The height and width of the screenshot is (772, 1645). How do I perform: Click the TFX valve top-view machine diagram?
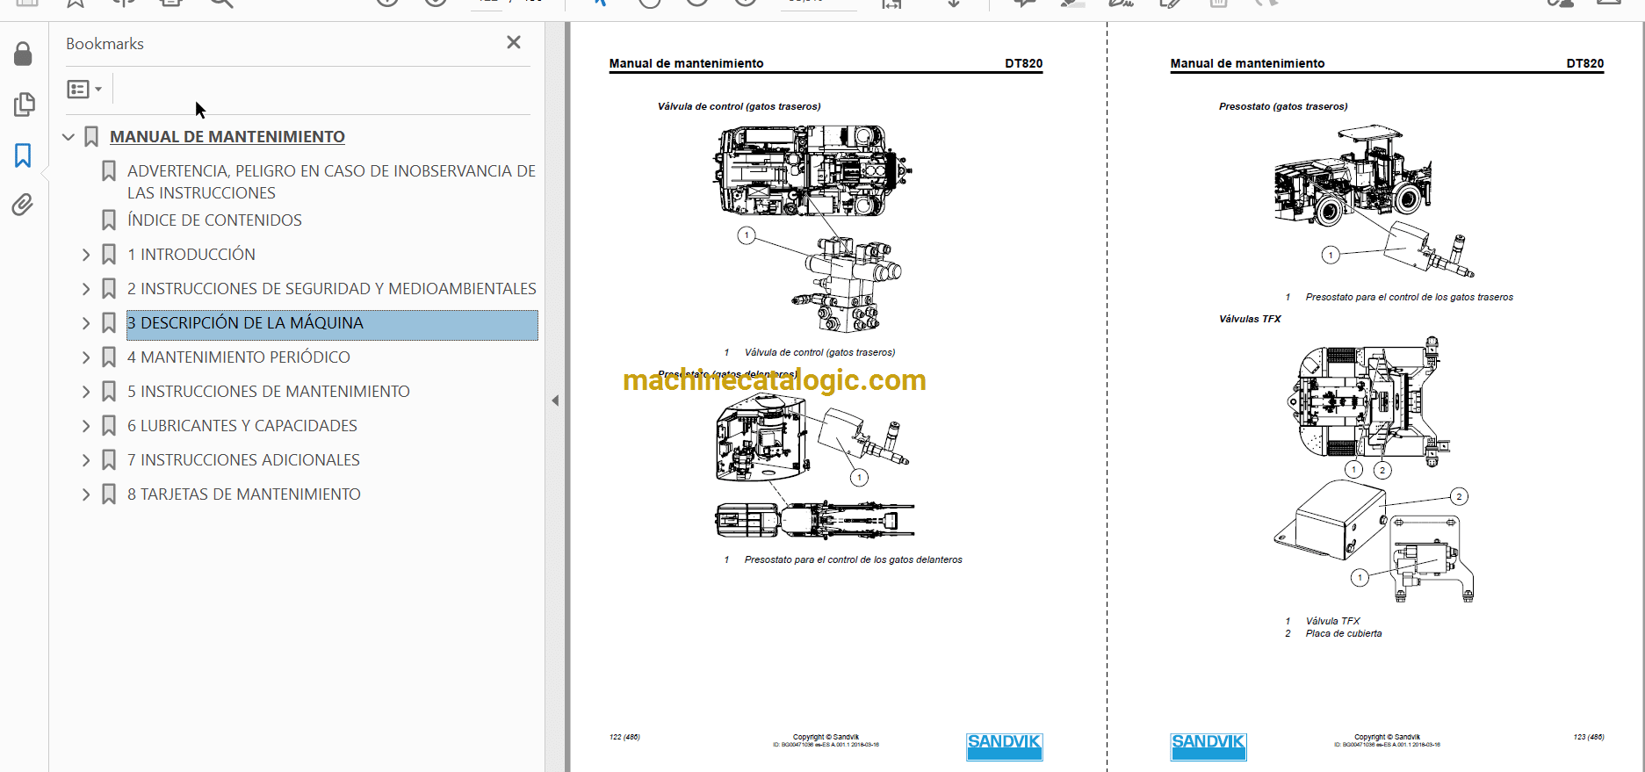pos(1367,400)
